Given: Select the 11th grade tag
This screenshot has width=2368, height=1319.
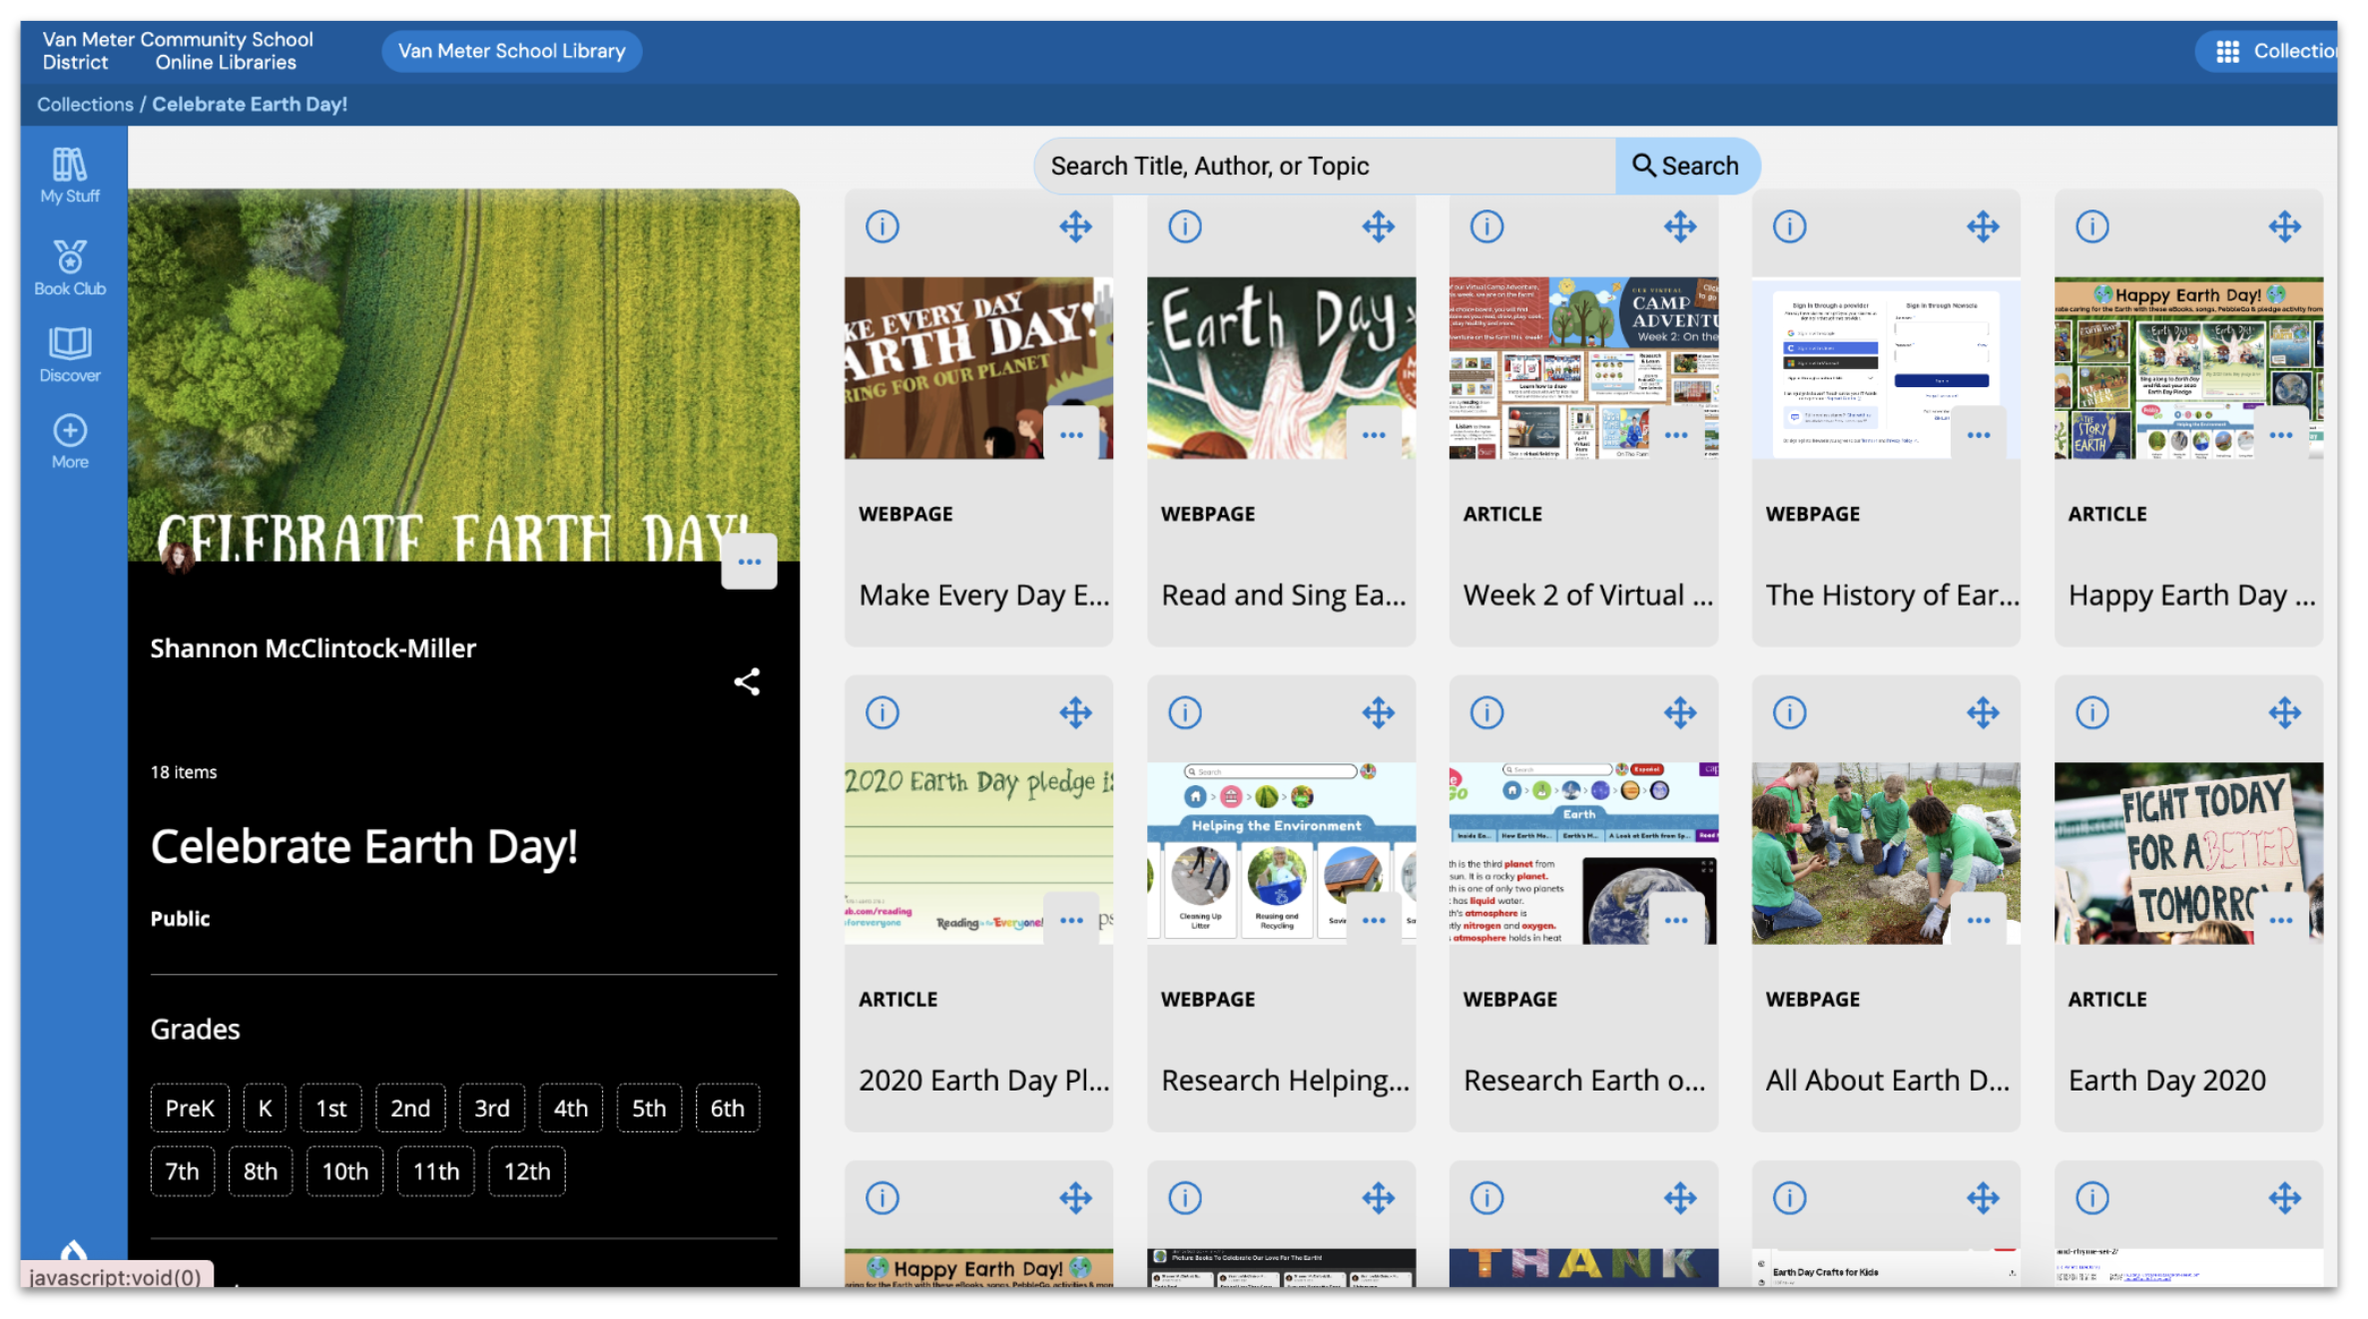Looking at the screenshot, I should pos(436,1171).
